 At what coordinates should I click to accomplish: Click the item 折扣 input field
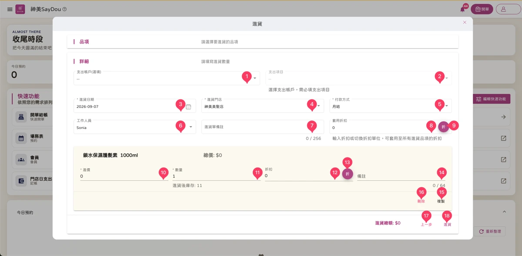(303, 176)
